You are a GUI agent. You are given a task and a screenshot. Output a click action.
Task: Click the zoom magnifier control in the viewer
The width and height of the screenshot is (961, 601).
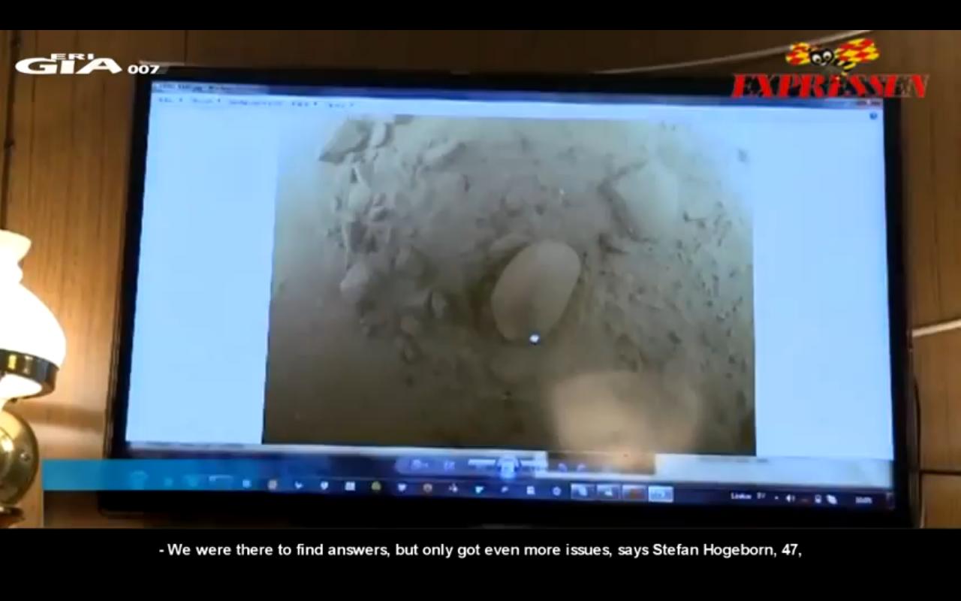(x=418, y=466)
